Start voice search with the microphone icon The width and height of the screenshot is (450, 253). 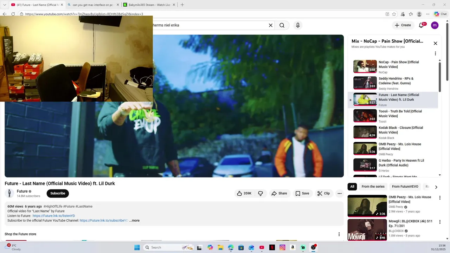tap(298, 25)
